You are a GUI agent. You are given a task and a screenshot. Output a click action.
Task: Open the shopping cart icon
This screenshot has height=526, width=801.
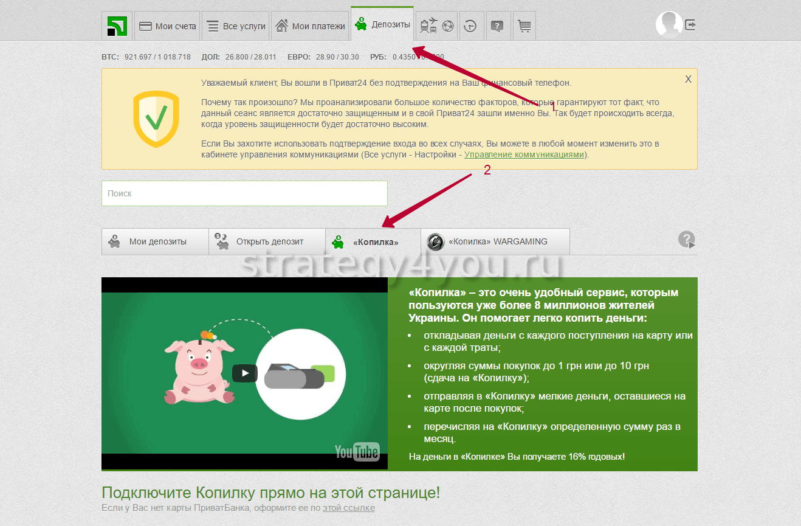[524, 26]
